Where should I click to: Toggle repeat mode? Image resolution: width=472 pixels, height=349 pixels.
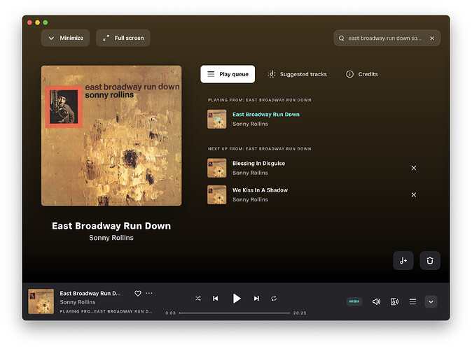coord(274,298)
